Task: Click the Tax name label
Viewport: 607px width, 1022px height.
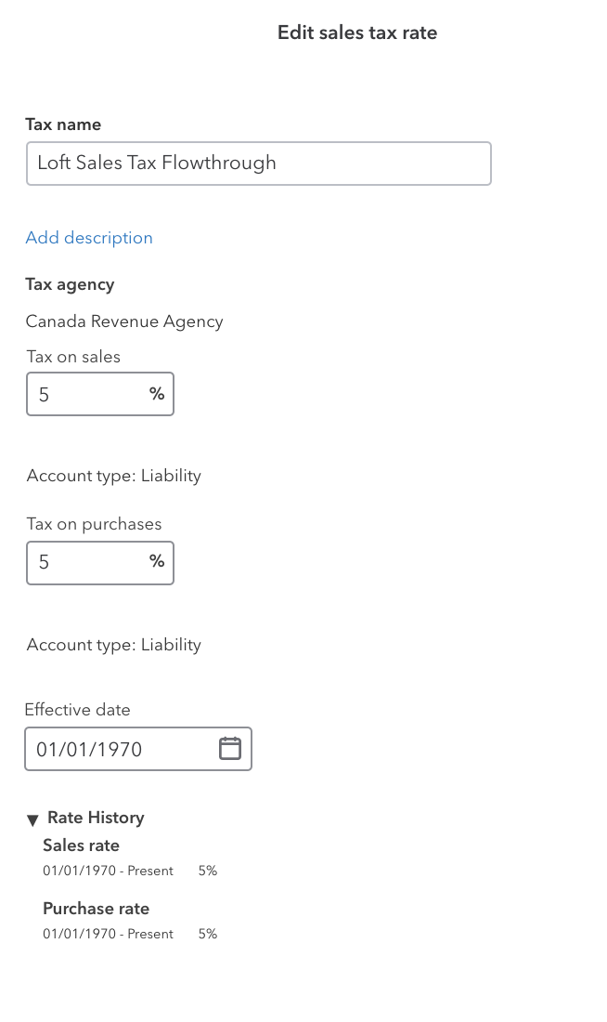Action: click(63, 124)
